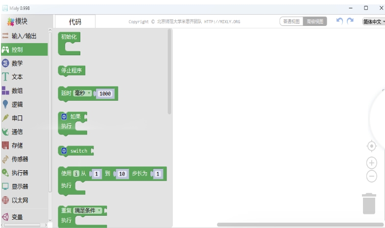This screenshot has width=385, height=228.
Task: Open the 以太网 ethernet globe icon
Action: pos(5,200)
